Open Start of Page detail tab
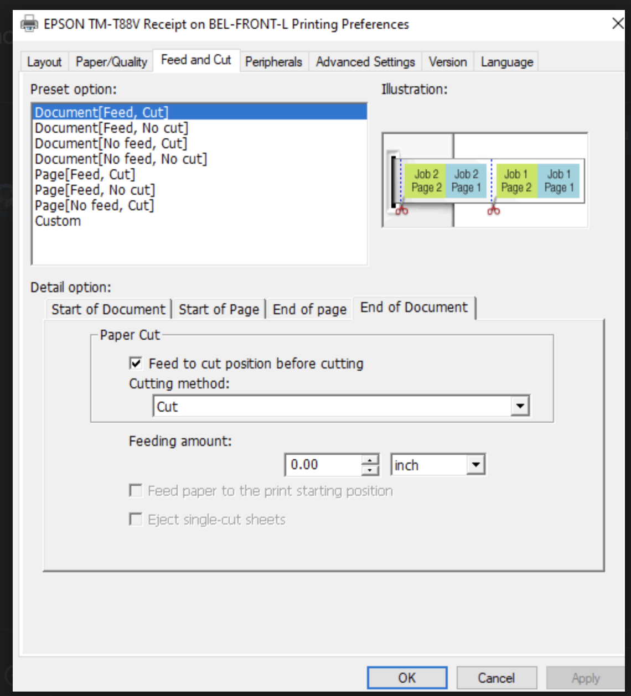 pyautogui.click(x=219, y=309)
